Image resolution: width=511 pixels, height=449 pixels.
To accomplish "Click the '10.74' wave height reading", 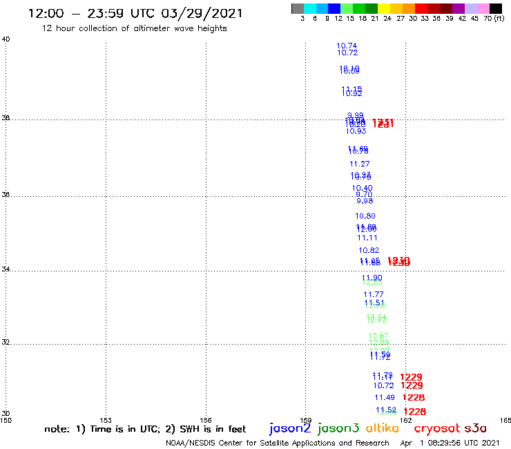I will (347, 46).
